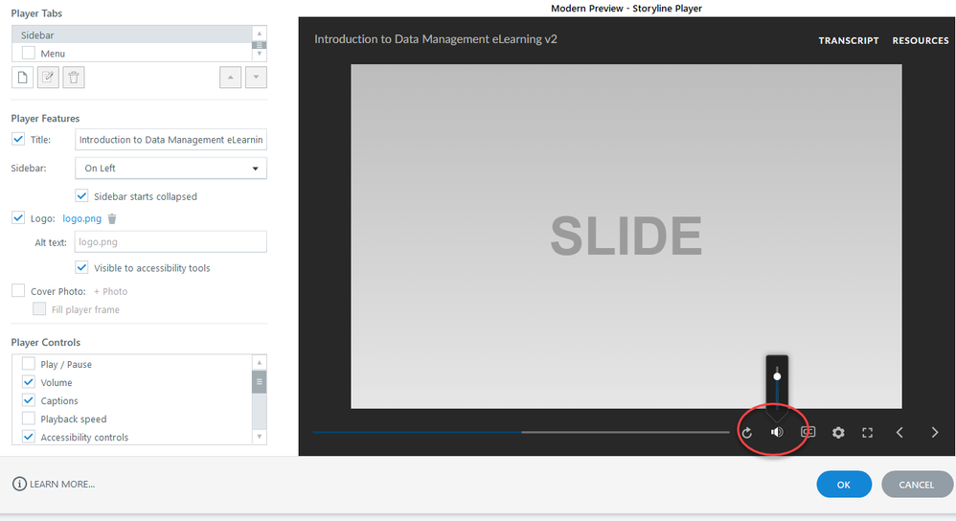Move selected tab down with arrow button
The width and height of the screenshot is (956, 521).
[256, 78]
